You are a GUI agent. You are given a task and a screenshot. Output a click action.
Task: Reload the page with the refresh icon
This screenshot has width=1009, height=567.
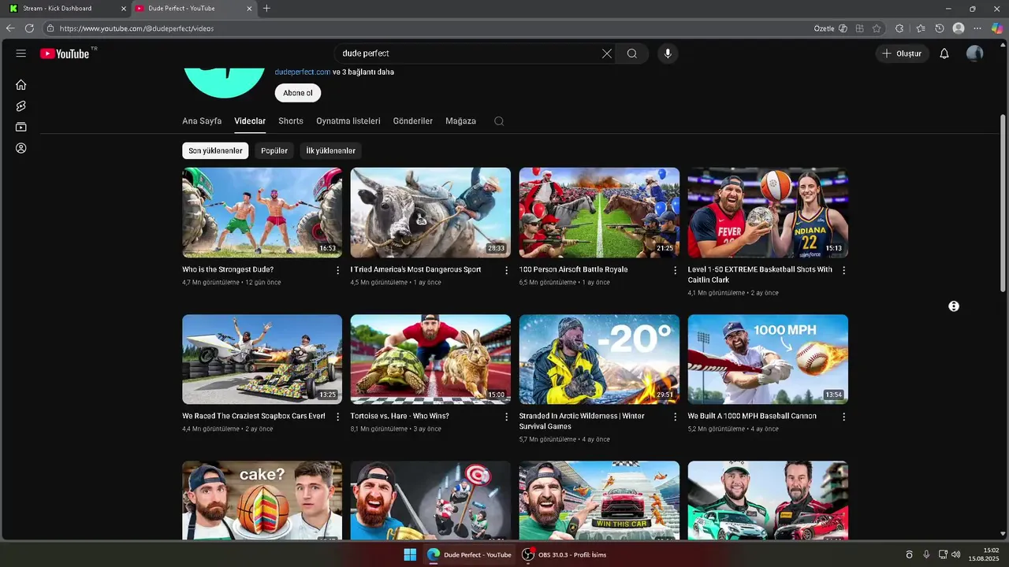(x=29, y=28)
